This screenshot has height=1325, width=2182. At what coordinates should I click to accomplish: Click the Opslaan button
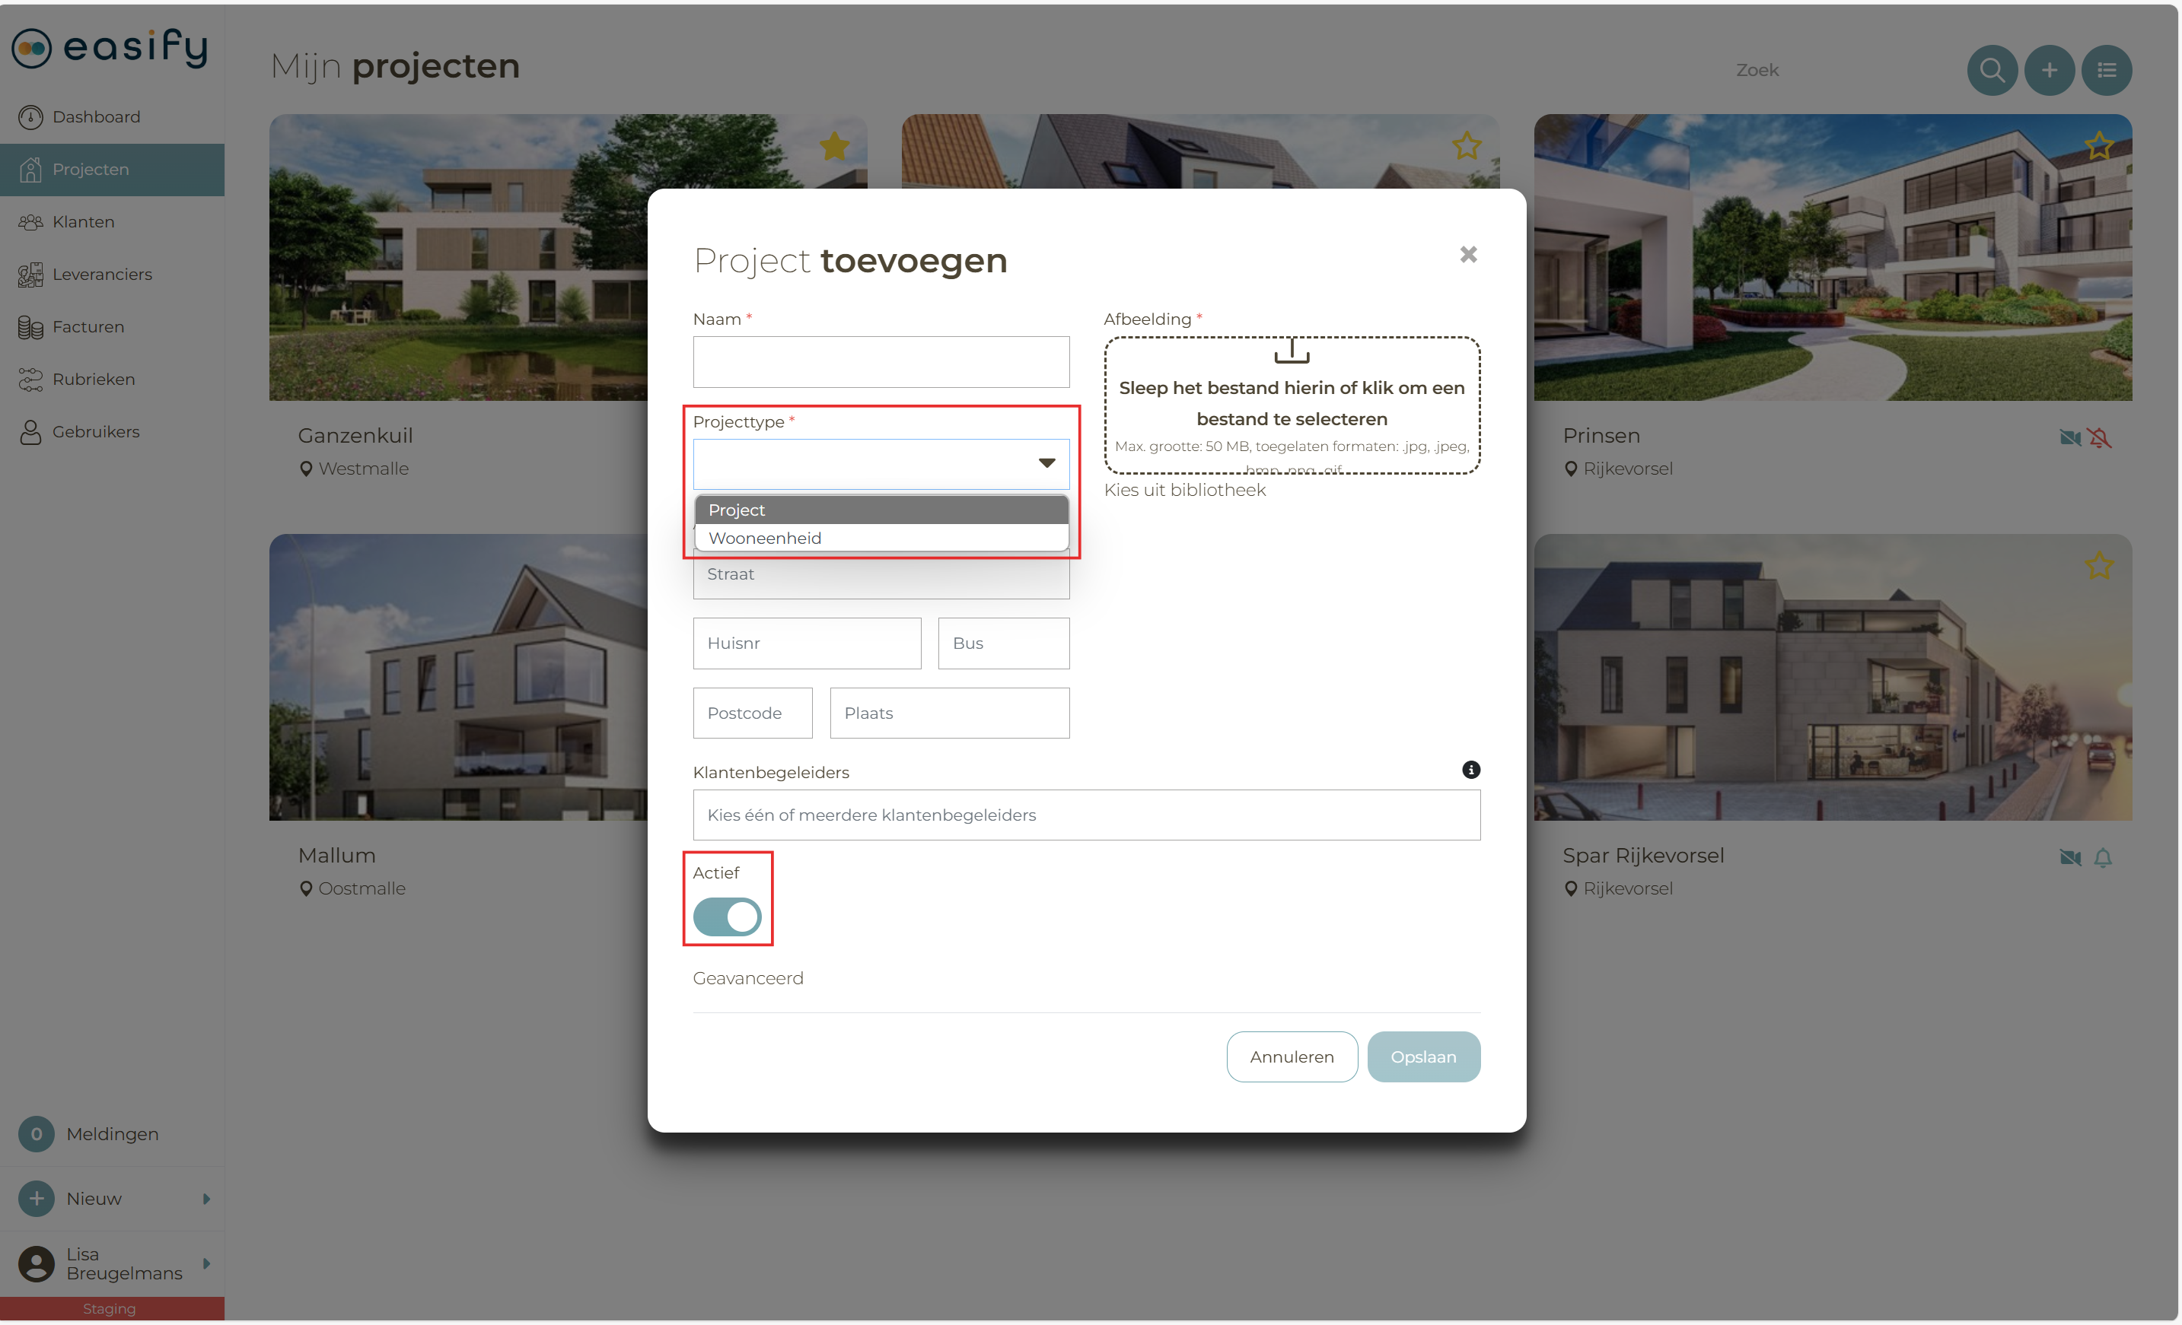pyautogui.click(x=1423, y=1057)
